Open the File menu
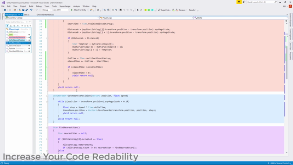The height and width of the screenshot is (165, 293). coord(3,6)
